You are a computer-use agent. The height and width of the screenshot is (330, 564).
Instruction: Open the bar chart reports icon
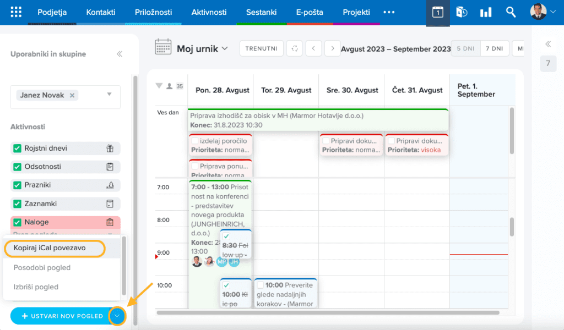pos(486,13)
